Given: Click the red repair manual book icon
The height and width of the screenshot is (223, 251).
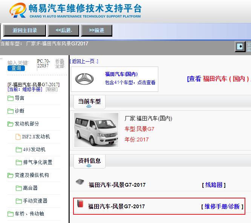Looking at the screenshot, I should click(80, 204).
